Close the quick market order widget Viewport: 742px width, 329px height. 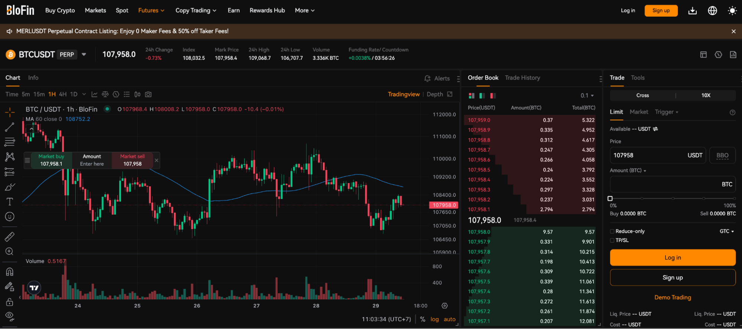pyautogui.click(x=157, y=160)
